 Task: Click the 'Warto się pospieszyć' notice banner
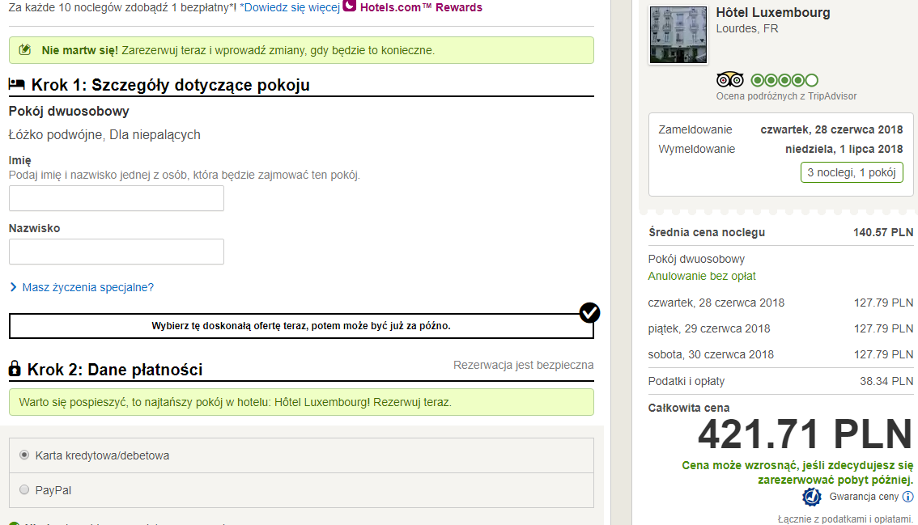pos(301,402)
